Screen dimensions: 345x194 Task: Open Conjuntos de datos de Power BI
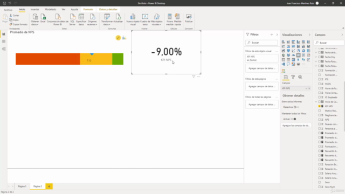pos(58,19)
